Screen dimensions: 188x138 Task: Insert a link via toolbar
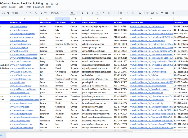coord(147,13)
